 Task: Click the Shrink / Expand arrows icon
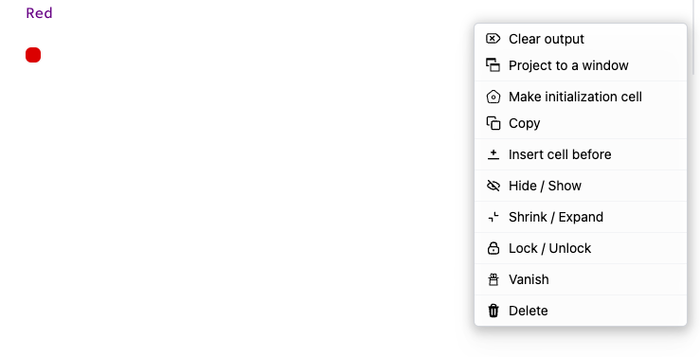pos(493,217)
